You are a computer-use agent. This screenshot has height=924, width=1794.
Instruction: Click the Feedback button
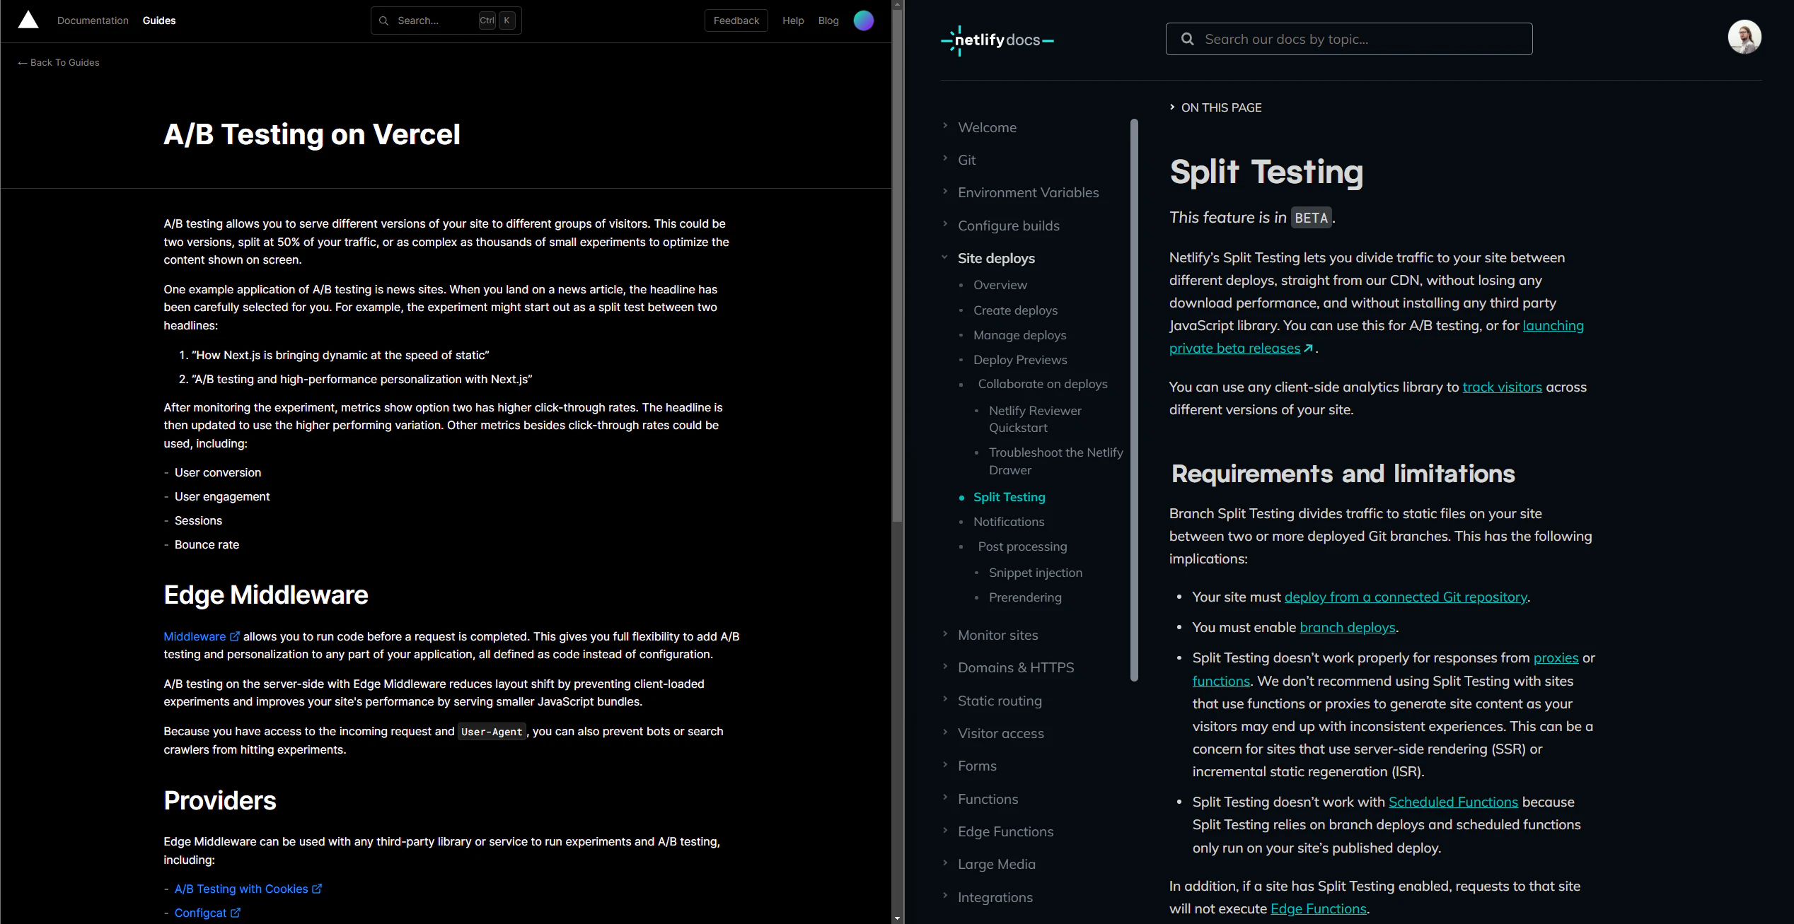[x=736, y=21]
